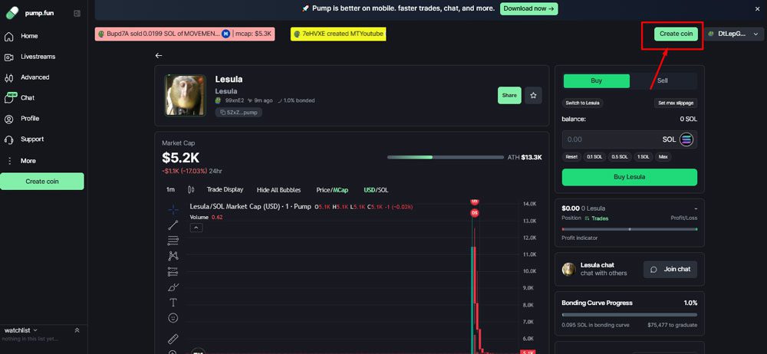The height and width of the screenshot is (354, 767).
Task: Click the candlestick chart style icon
Action: click(x=191, y=189)
